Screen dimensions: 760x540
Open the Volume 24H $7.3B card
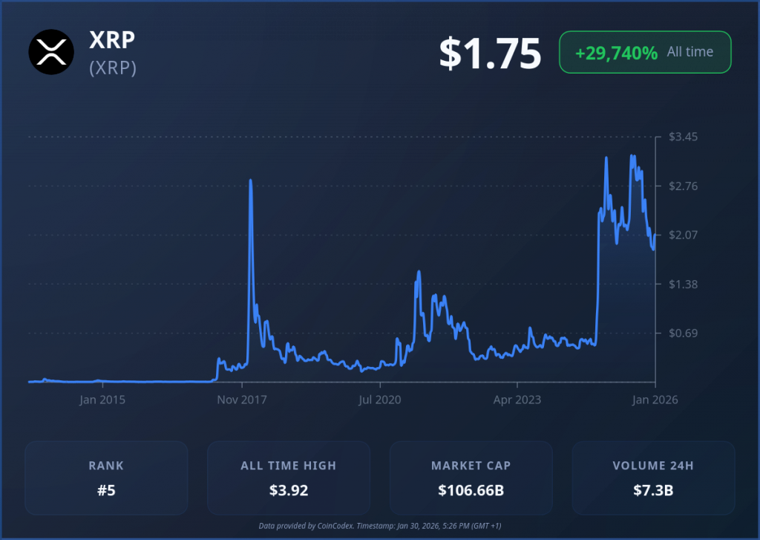(653, 478)
